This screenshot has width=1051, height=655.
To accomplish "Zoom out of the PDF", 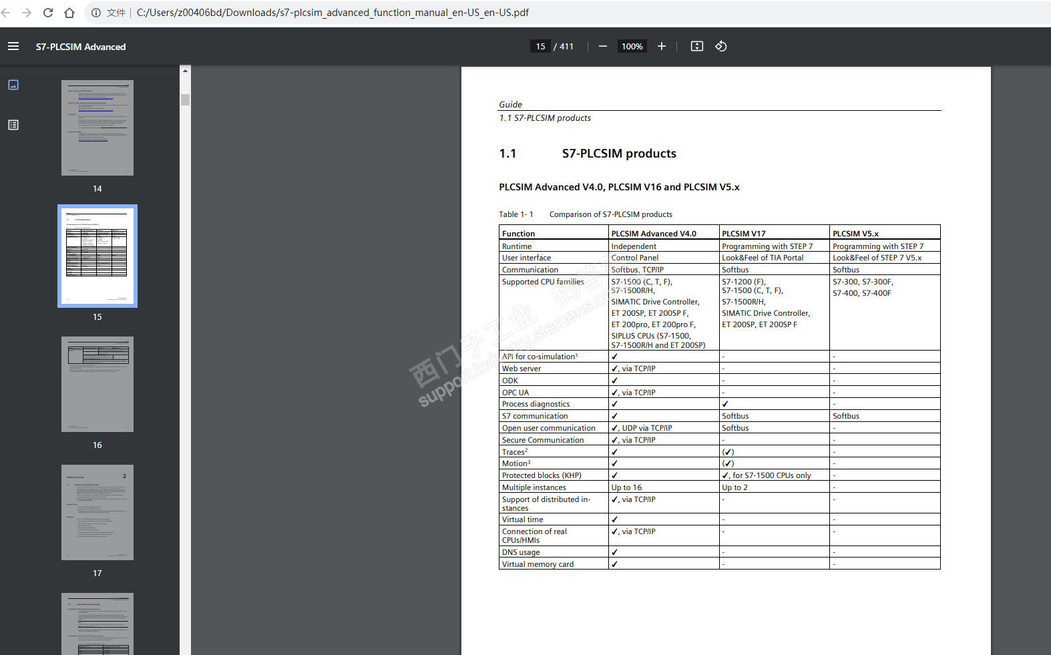I will pos(603,46).
